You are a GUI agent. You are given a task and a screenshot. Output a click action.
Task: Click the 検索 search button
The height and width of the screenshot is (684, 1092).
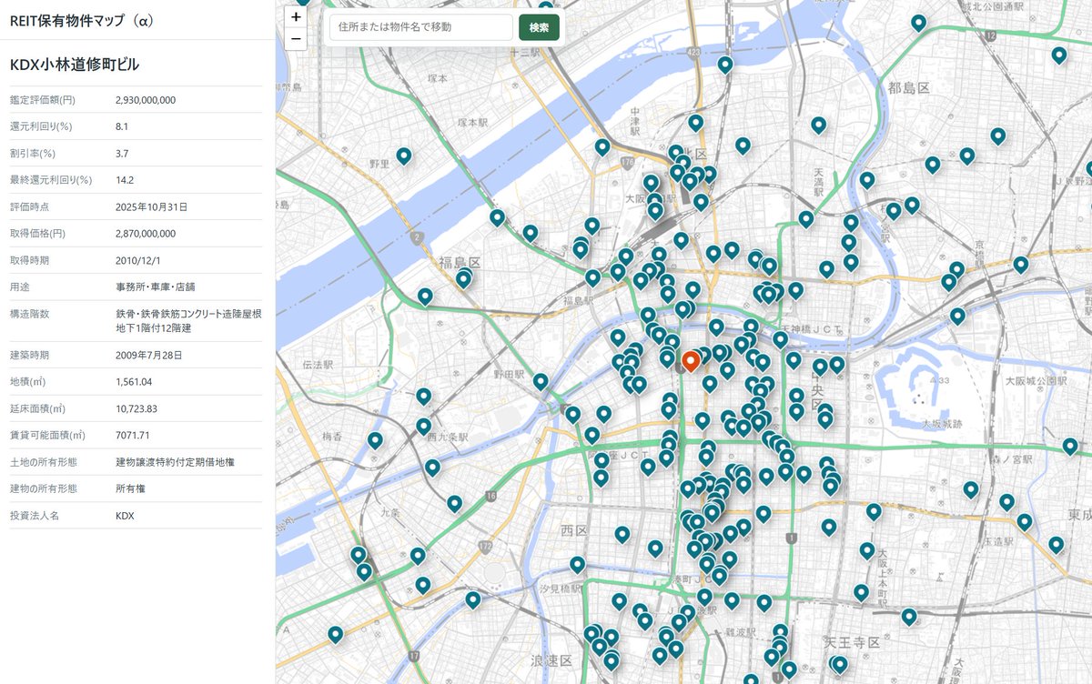pyautogui.click(x=539, y=27)
